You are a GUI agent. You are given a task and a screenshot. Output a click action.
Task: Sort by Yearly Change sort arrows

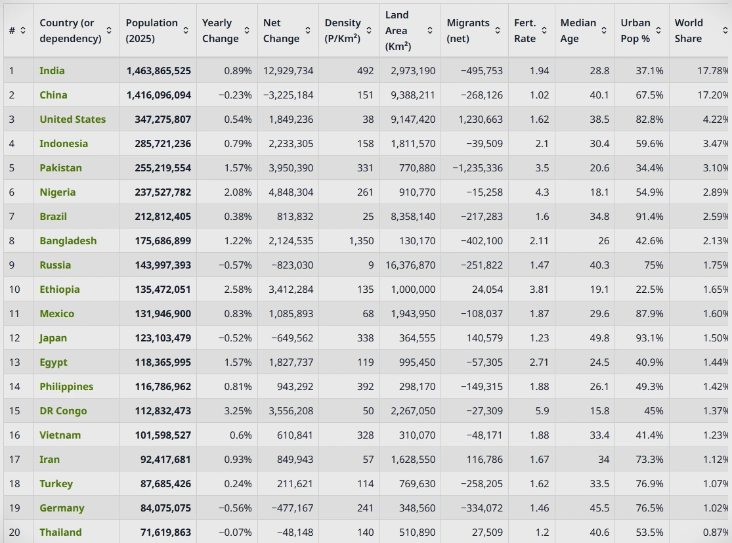click(247, 30)
